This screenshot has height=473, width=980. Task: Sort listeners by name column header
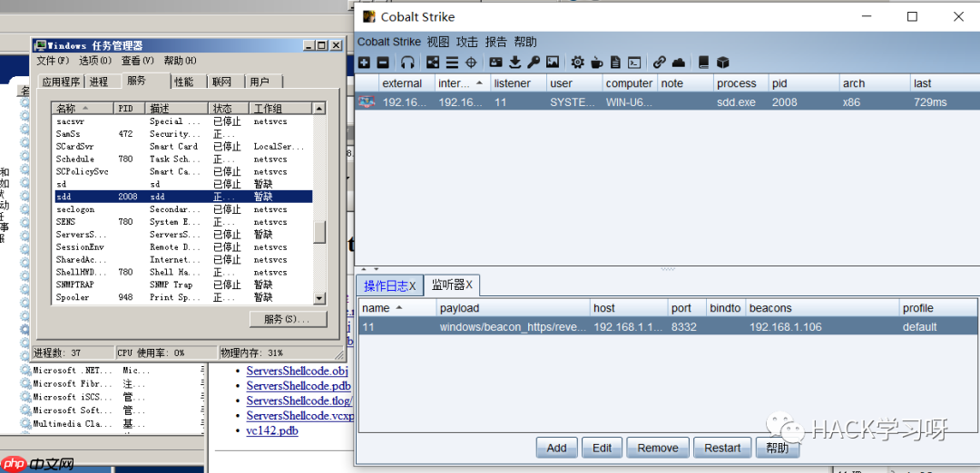pos(397,308)
